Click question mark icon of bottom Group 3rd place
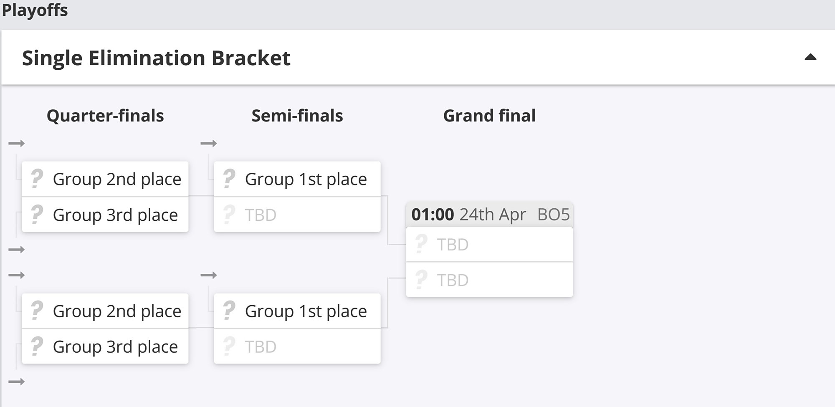This screenshot has height=407, width=835. [37, 346]
